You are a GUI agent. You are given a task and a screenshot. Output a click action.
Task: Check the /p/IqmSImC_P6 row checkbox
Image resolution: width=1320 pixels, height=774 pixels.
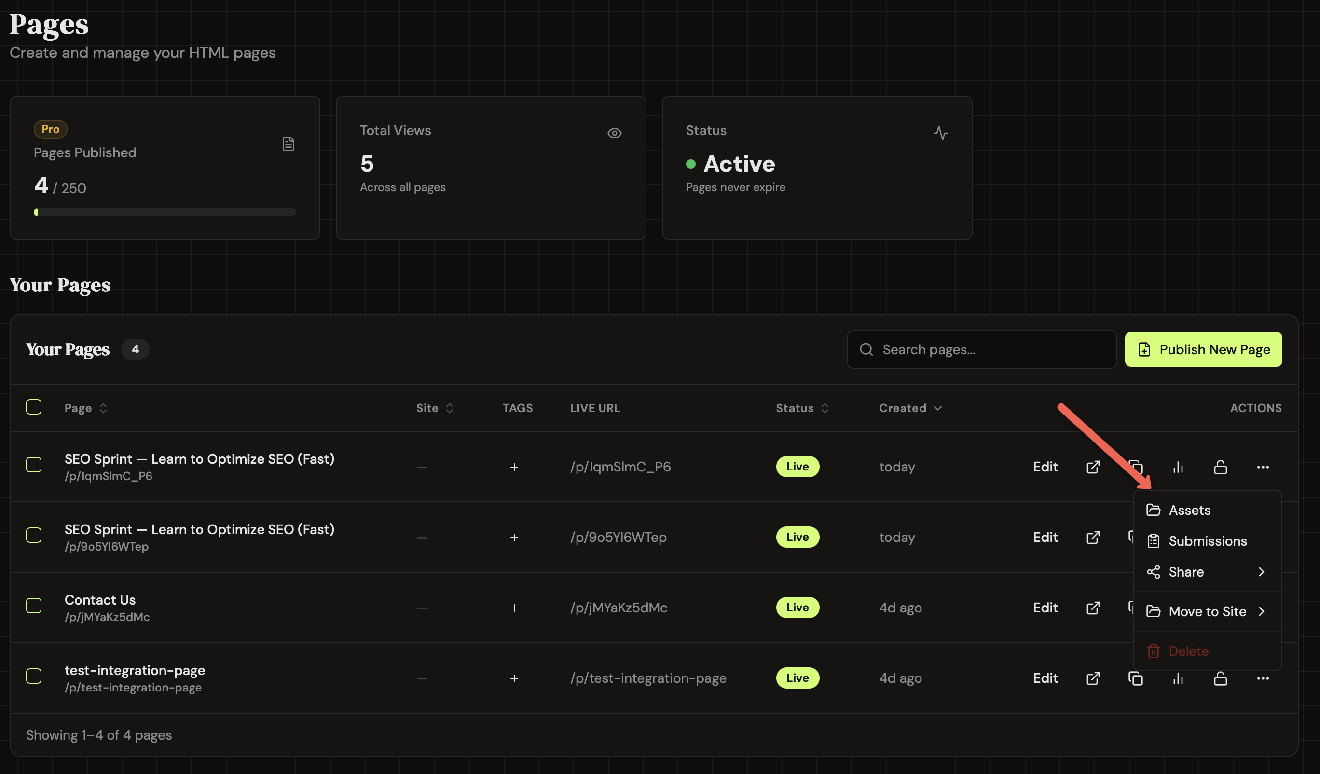coord(34,464)
